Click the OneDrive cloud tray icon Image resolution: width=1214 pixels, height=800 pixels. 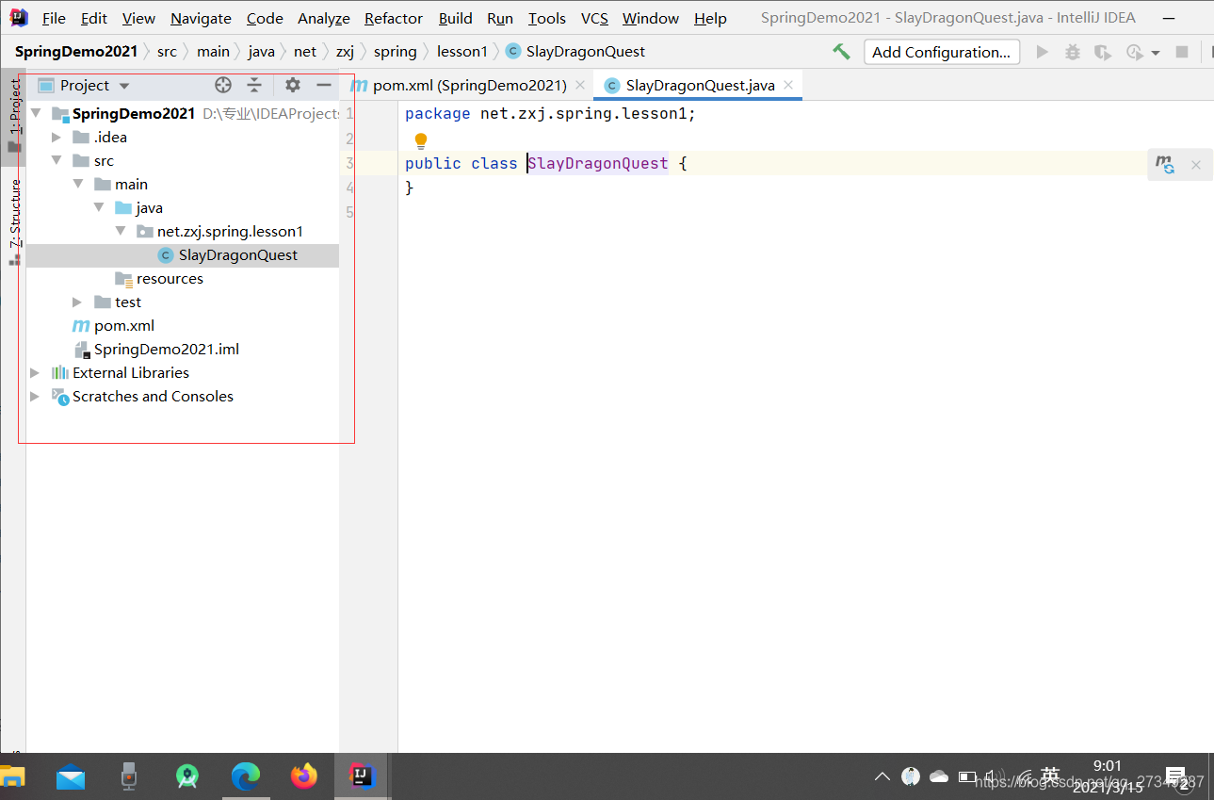pos(939,776)
